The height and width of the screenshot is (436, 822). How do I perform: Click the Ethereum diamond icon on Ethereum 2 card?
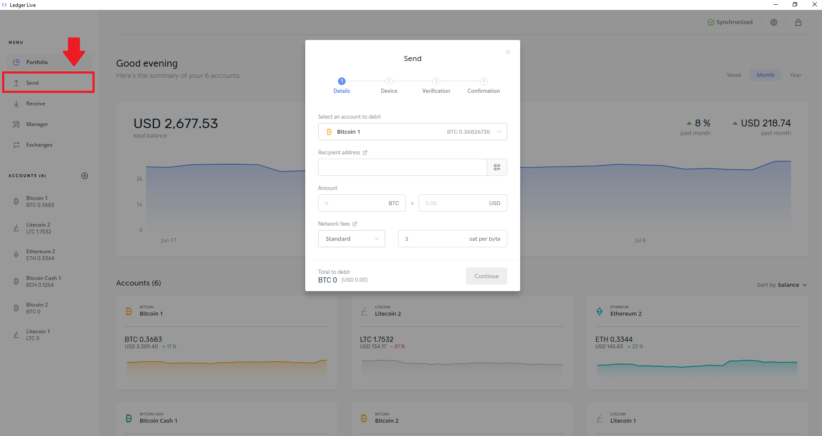click(599, 311)
